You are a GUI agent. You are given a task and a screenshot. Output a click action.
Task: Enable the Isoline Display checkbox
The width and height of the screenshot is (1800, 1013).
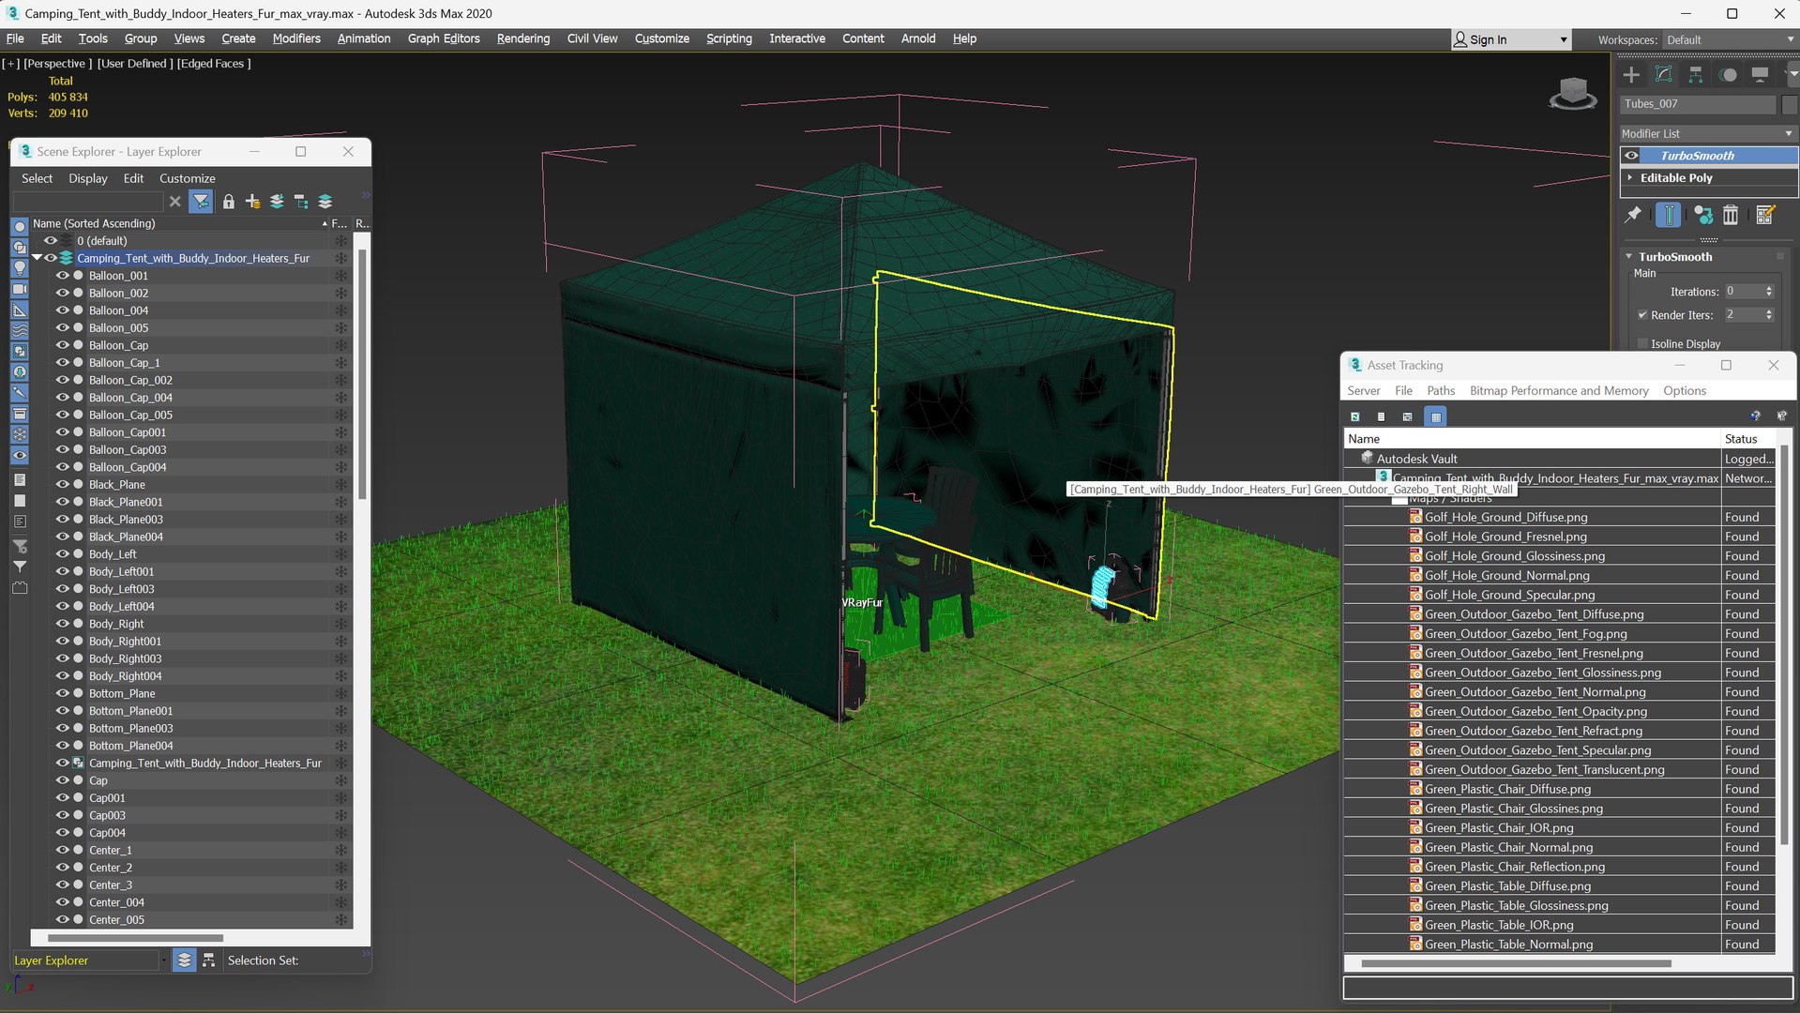coord(1642,344)
